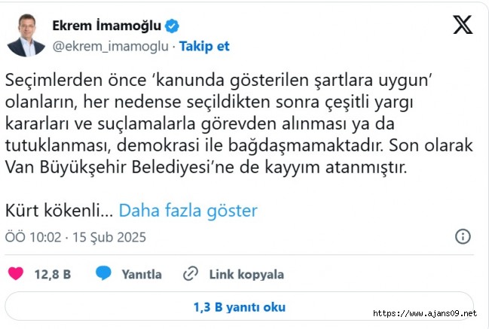This screenshot has height=329, width=489.
Task: Click the blue verified badge
Action: pos(173,26)
